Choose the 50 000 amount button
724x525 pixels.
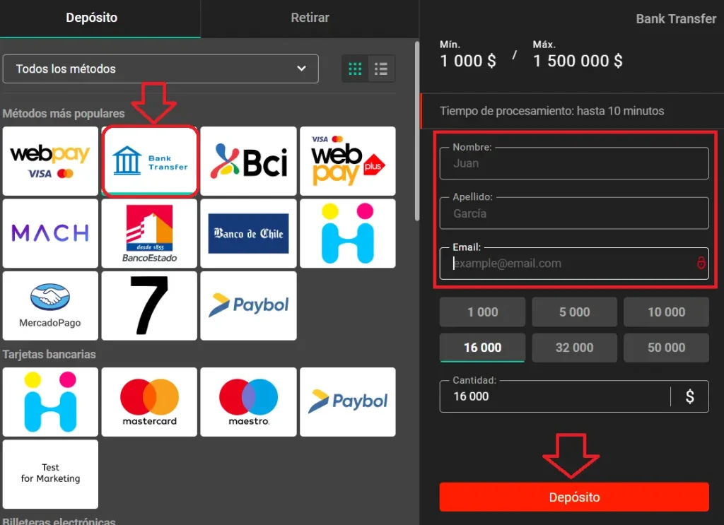pos(666,348)
